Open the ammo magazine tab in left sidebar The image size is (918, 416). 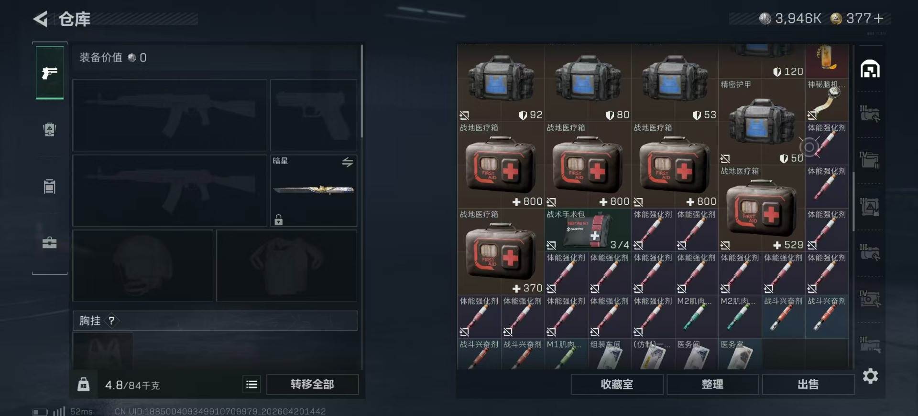click(x=50, y=186)
